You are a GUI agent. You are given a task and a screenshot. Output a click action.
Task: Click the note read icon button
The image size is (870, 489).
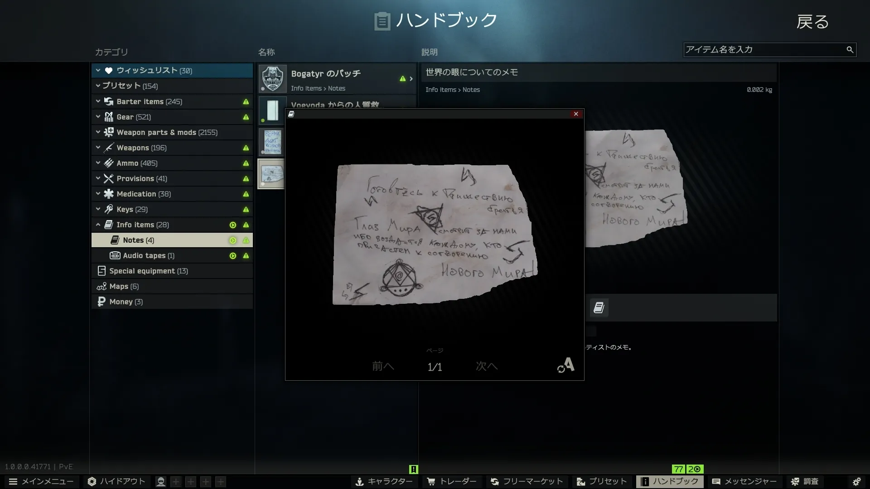pyautogui.click(x=599, y=308)
